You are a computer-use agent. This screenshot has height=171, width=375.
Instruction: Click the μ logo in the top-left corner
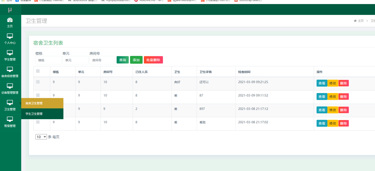(x=10, y=10)
